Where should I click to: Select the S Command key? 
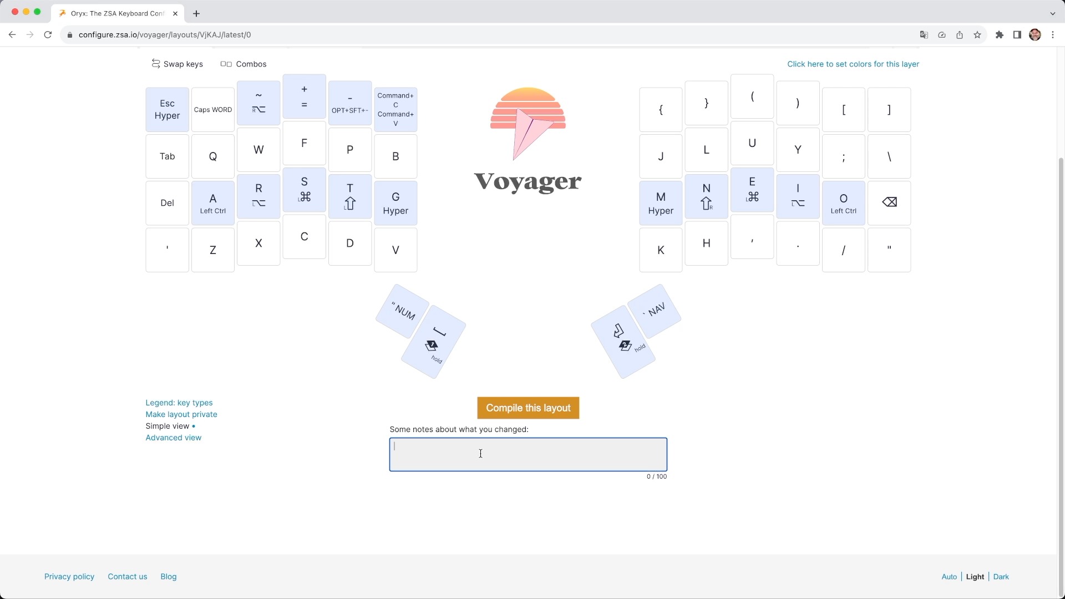304,190
